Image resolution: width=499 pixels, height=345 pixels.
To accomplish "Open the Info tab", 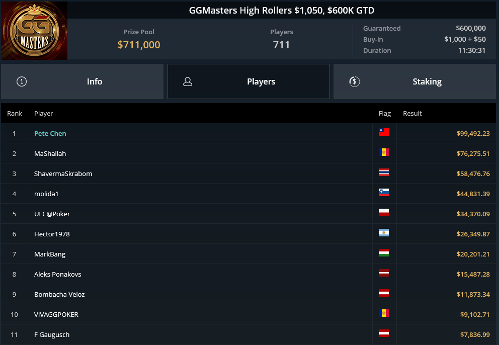I will click(82, 81).
